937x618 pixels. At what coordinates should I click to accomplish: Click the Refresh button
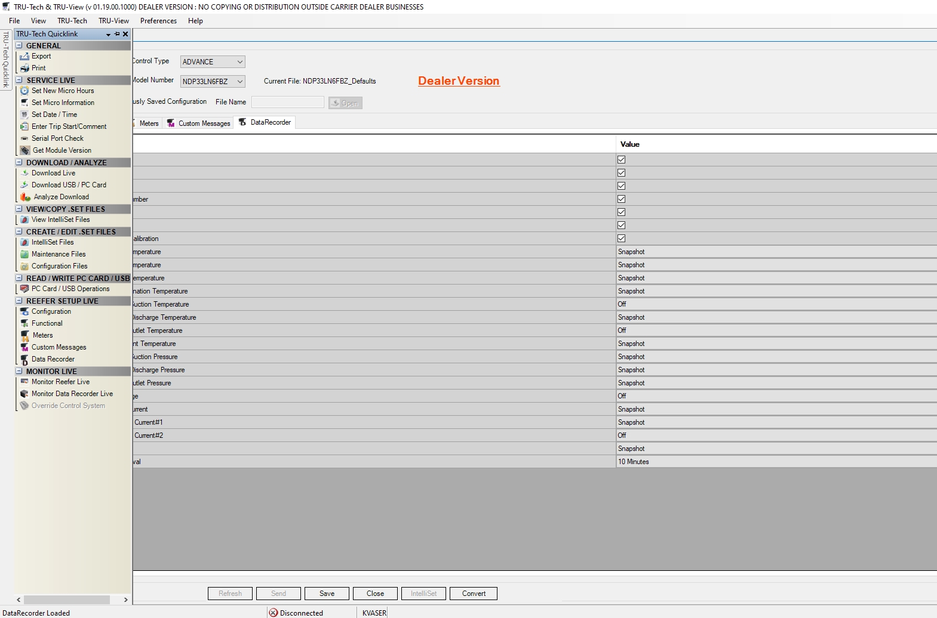coord(230,594)
